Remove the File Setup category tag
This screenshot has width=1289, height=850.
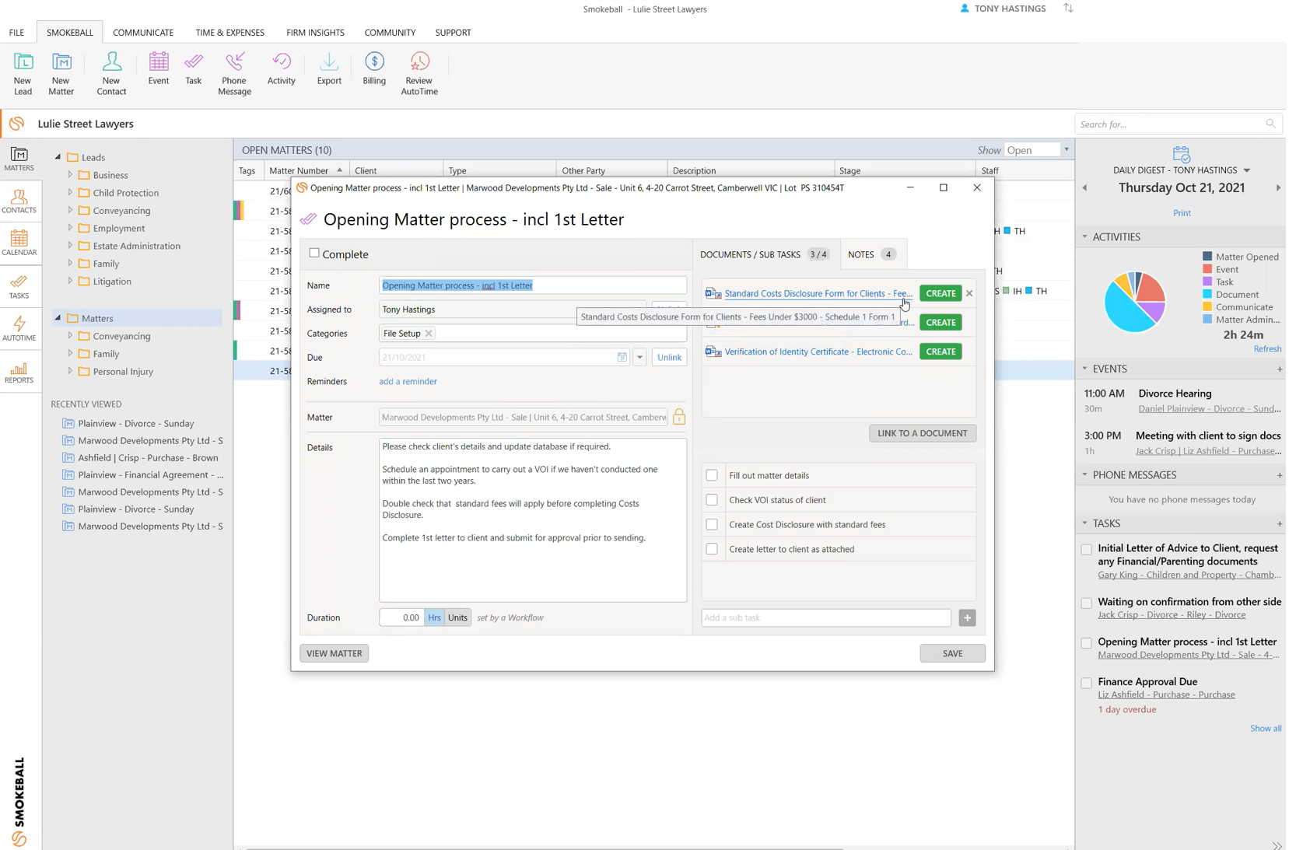point(429,334)
